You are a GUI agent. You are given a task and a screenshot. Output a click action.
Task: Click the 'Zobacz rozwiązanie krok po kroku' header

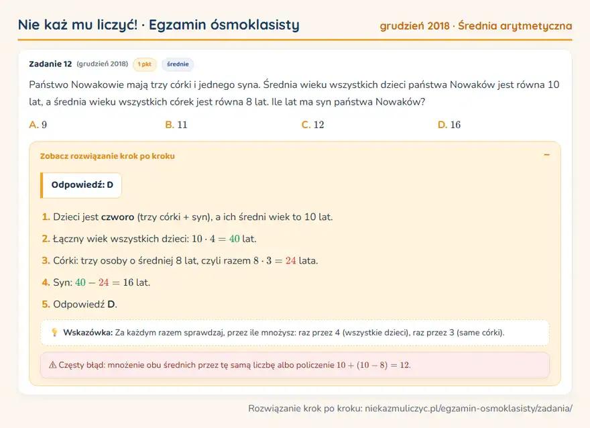(x=107, y=156)
